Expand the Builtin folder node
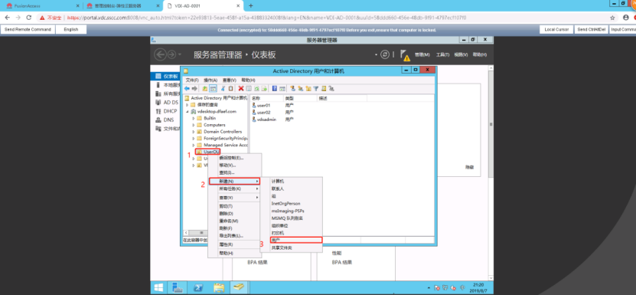This screenshot has width=636, height=295. (194, 118)
